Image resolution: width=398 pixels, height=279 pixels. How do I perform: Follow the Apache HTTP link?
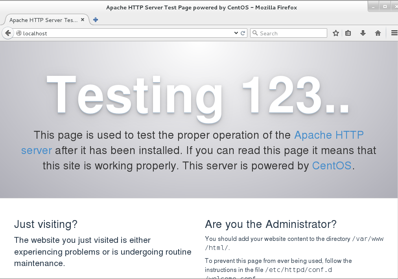tap(329, 135)
